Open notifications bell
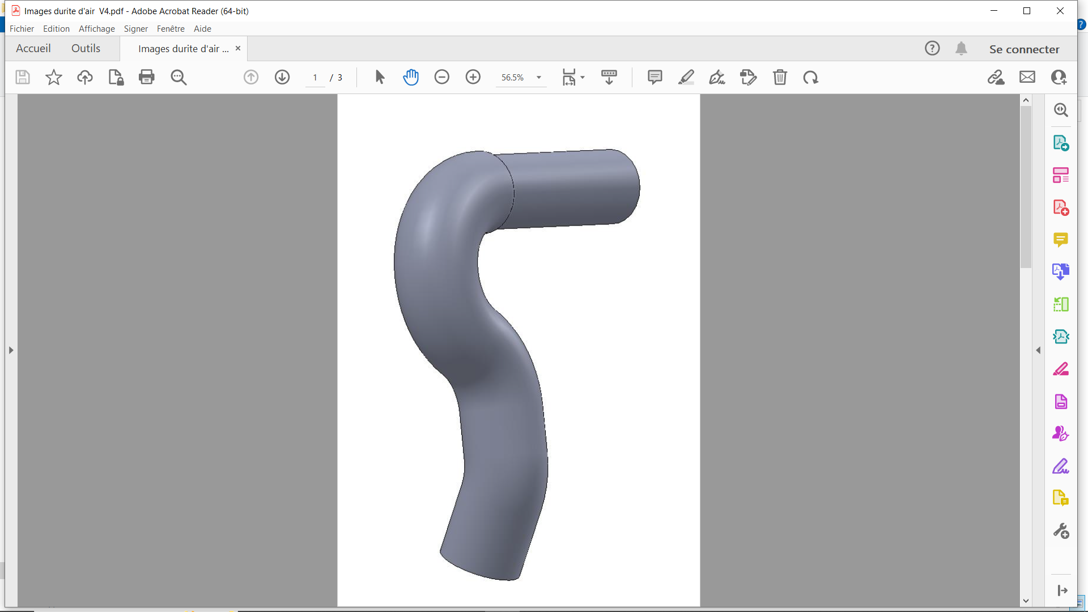The width and height of the screenshot is (1088, 612). point(961,49)
